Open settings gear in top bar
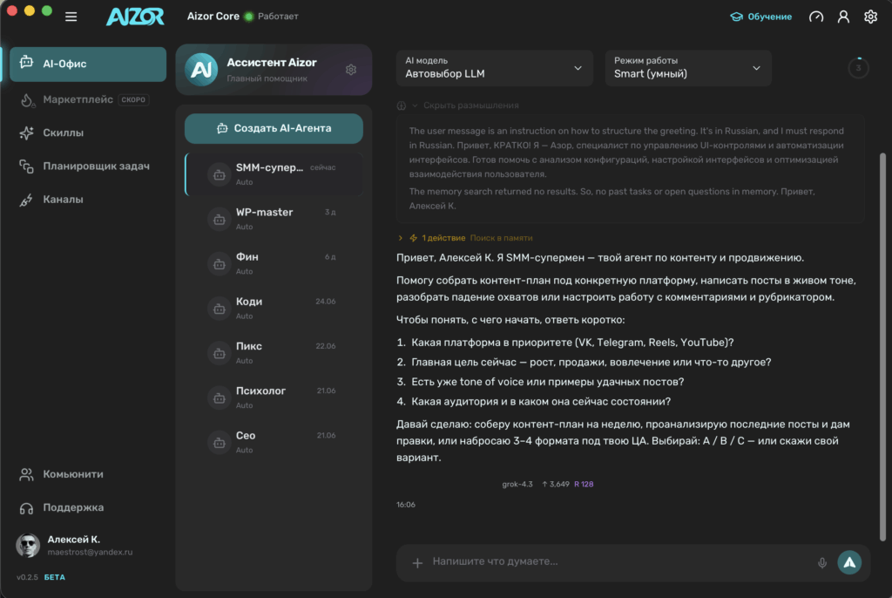 tap(870, 17)
